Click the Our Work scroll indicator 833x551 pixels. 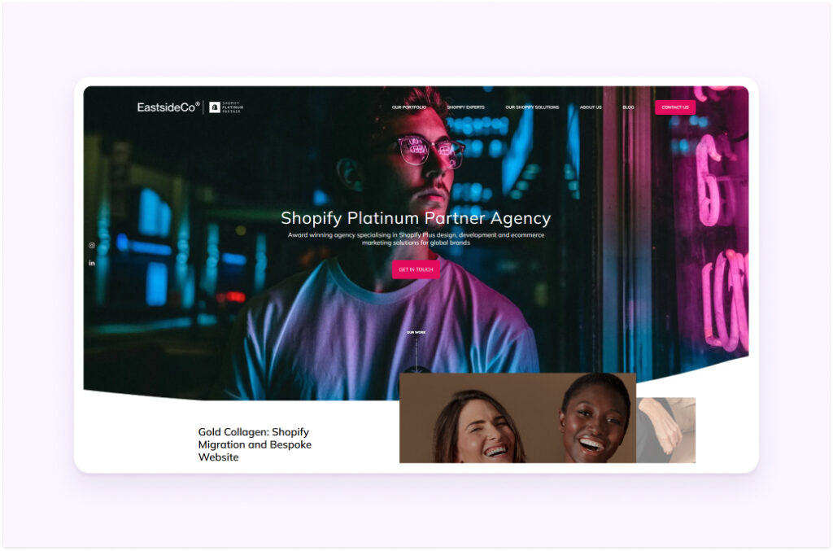click(416, 332)
